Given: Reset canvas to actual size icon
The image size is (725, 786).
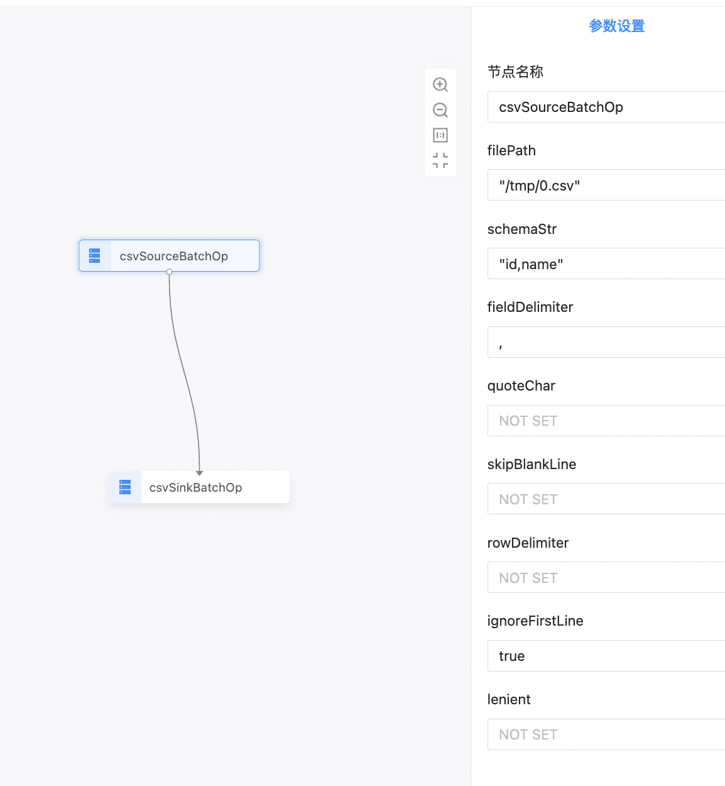Looking at the screenshot, I should 440,135.
